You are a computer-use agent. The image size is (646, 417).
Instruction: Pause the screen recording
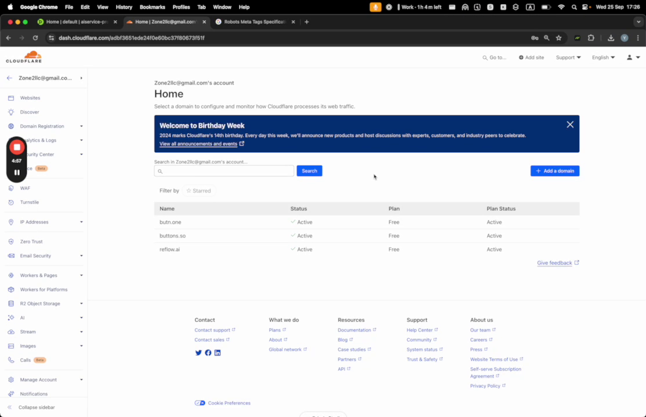pyautogui.click(x=16, y=173)
